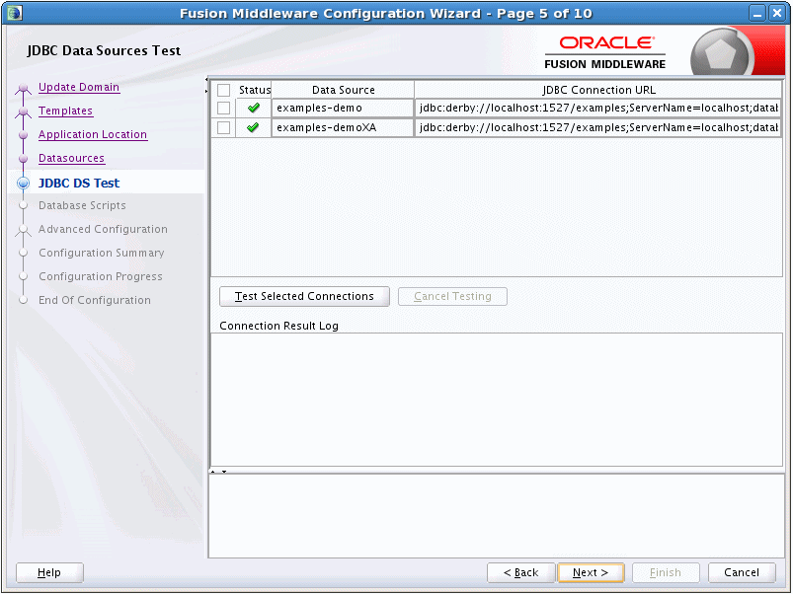Navigate to the Datasources step
The height and width of the screenshot is (594, 793).
pos(71,158)
